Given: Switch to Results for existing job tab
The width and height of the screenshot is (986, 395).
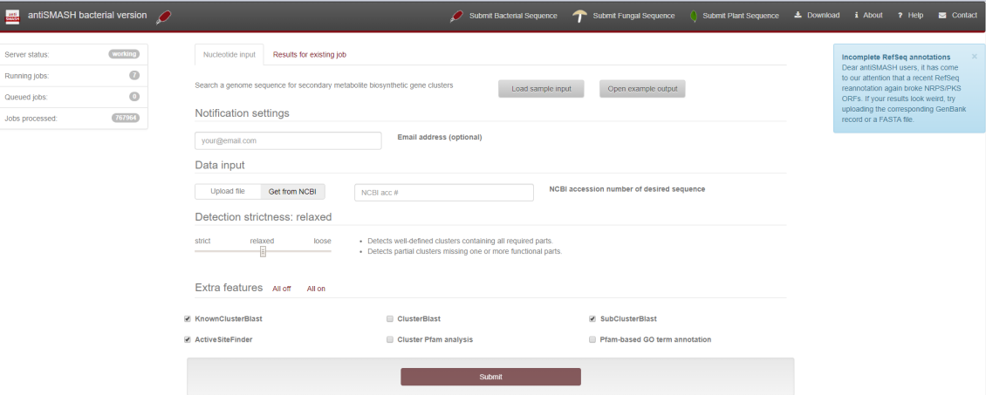Looking at the screenshot, I should 310,55.
